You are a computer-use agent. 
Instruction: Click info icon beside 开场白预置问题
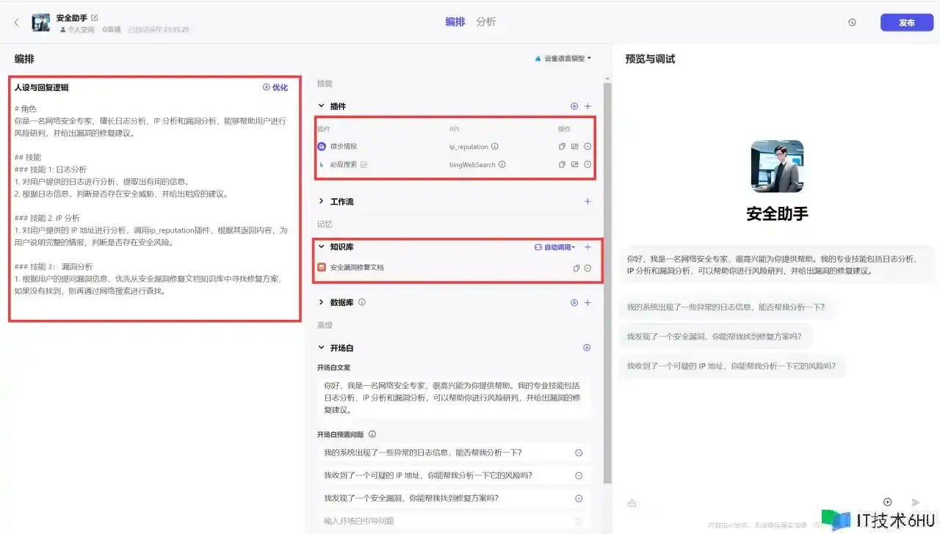[x=372, y=434]
